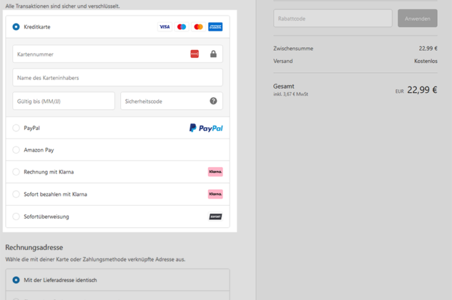Click the Sicherheitscode help question mark

tap(213, 101)
